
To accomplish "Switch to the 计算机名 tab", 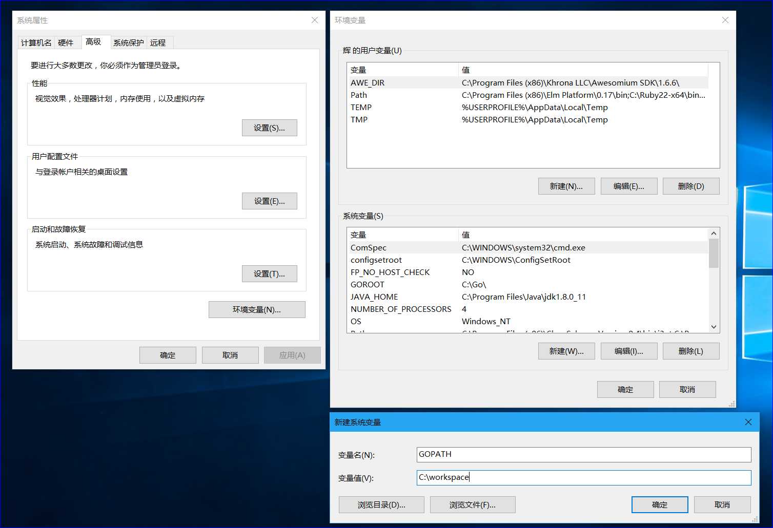I will point(36,43).
